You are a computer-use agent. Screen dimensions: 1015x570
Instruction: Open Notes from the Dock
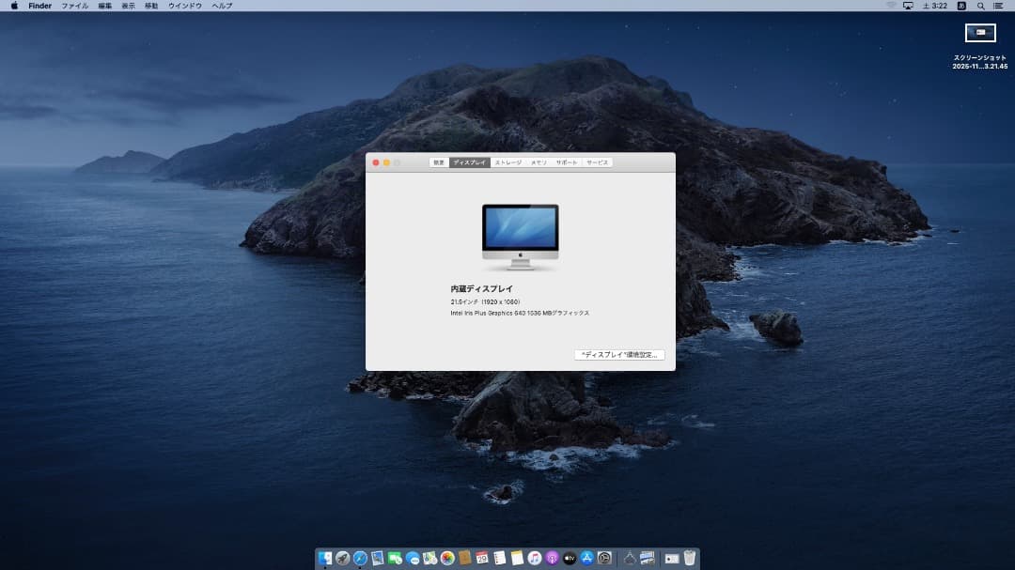coord(517,558)
